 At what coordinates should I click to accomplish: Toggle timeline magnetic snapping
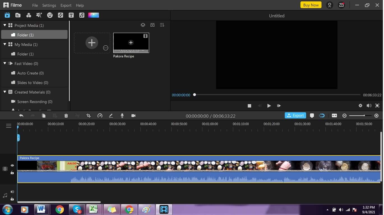point(322,116)
